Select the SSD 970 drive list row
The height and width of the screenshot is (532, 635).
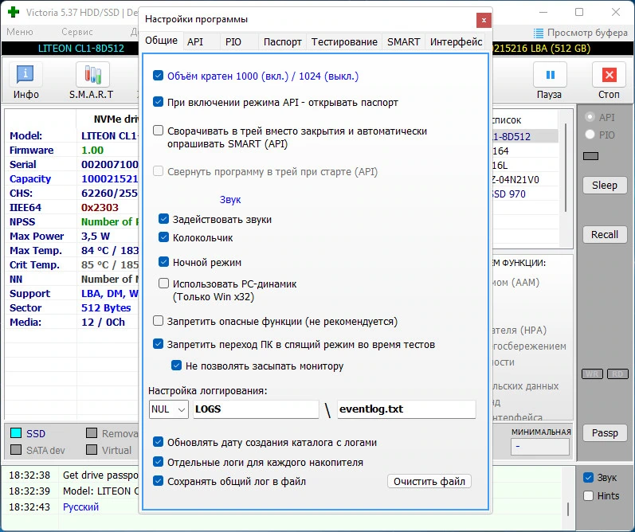point(525,194)
